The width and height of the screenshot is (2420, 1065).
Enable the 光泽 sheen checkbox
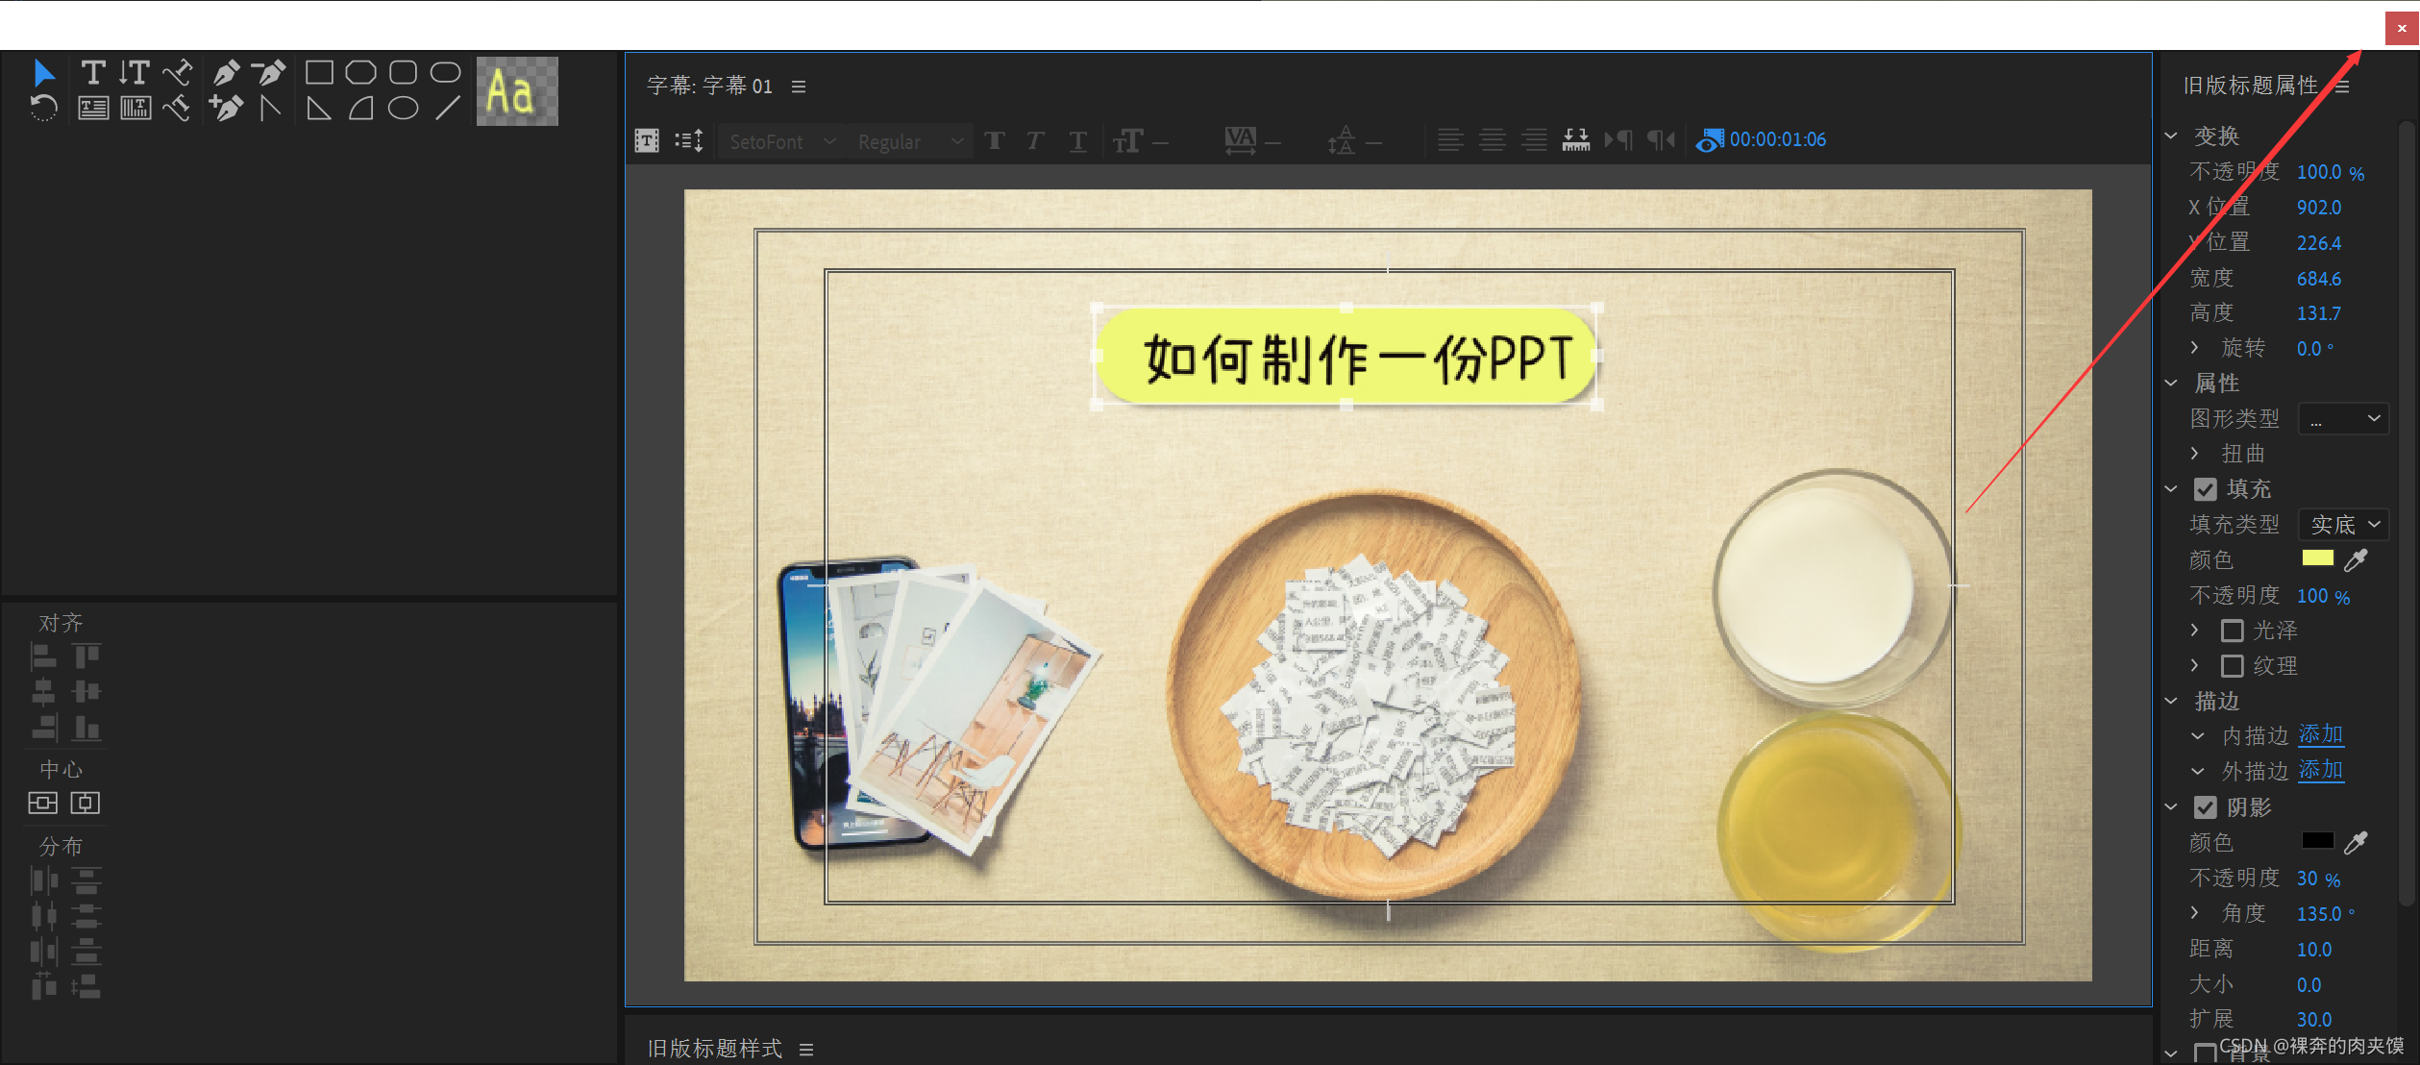pyautogui.click(x=2232, y=631)
